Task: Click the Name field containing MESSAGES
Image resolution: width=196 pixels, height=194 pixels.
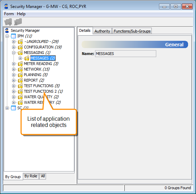Action: pos(125,54)
